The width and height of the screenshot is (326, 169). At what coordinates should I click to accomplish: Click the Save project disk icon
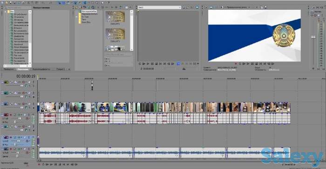click(10, 2)
